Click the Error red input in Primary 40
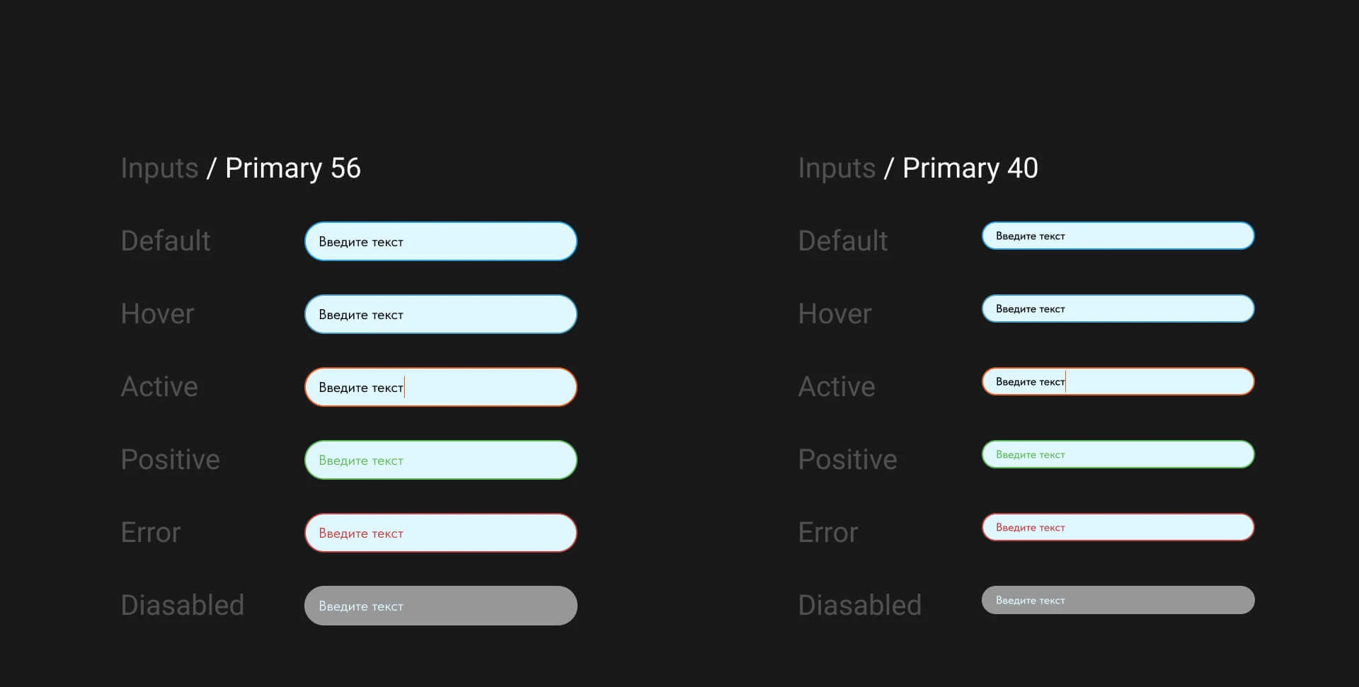This screenshot has height=687, width=1359. [1118, 527]
